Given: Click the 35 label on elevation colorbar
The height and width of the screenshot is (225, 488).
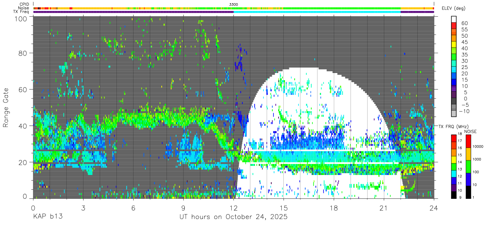Looking at the screenshot, I should [464, 55].
